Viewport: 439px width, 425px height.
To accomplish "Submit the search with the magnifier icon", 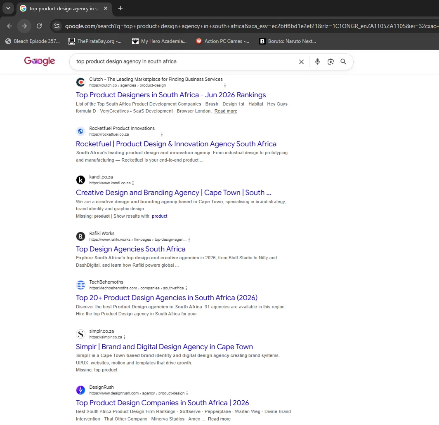I will (343, 61).
